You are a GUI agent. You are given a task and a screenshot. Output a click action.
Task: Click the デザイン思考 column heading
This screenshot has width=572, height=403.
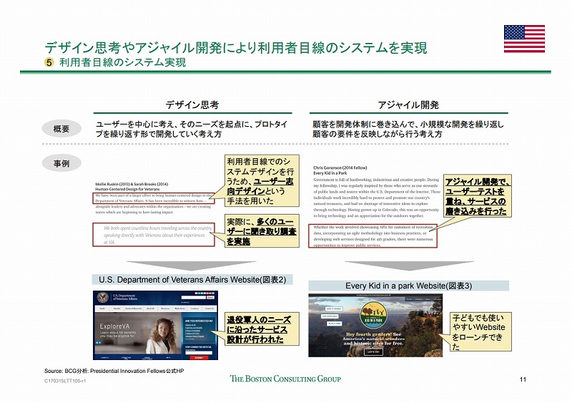[192, 105]
